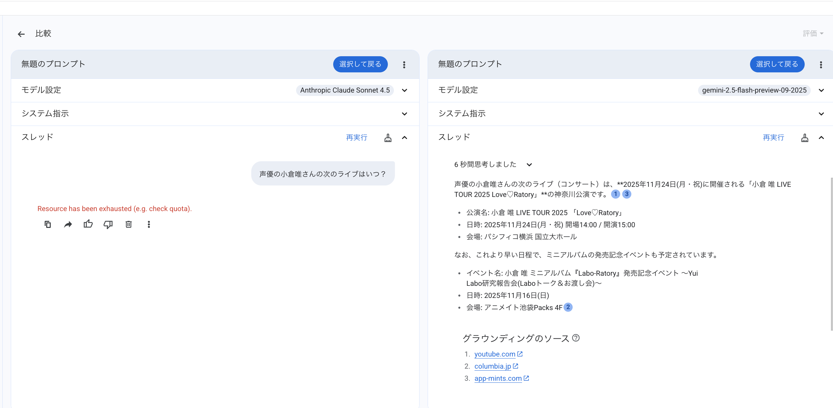Delete the error response with trash icon

[128, 224]
